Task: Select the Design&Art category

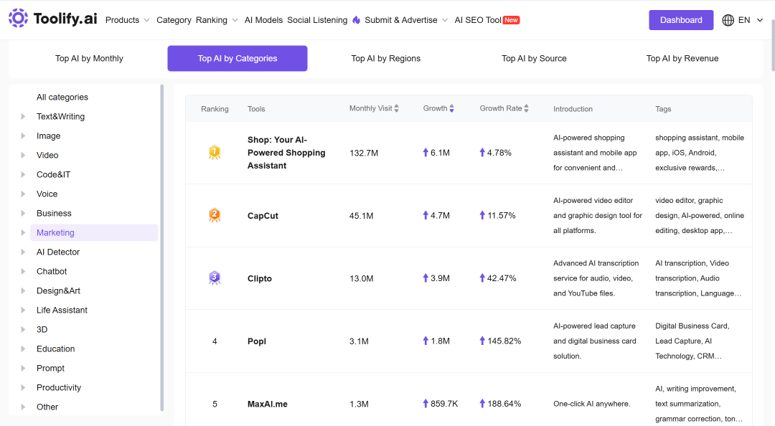Action: [58, 290]
